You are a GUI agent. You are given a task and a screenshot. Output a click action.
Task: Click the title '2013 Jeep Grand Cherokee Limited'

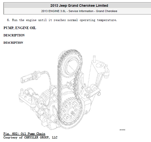tap(79, 6)
